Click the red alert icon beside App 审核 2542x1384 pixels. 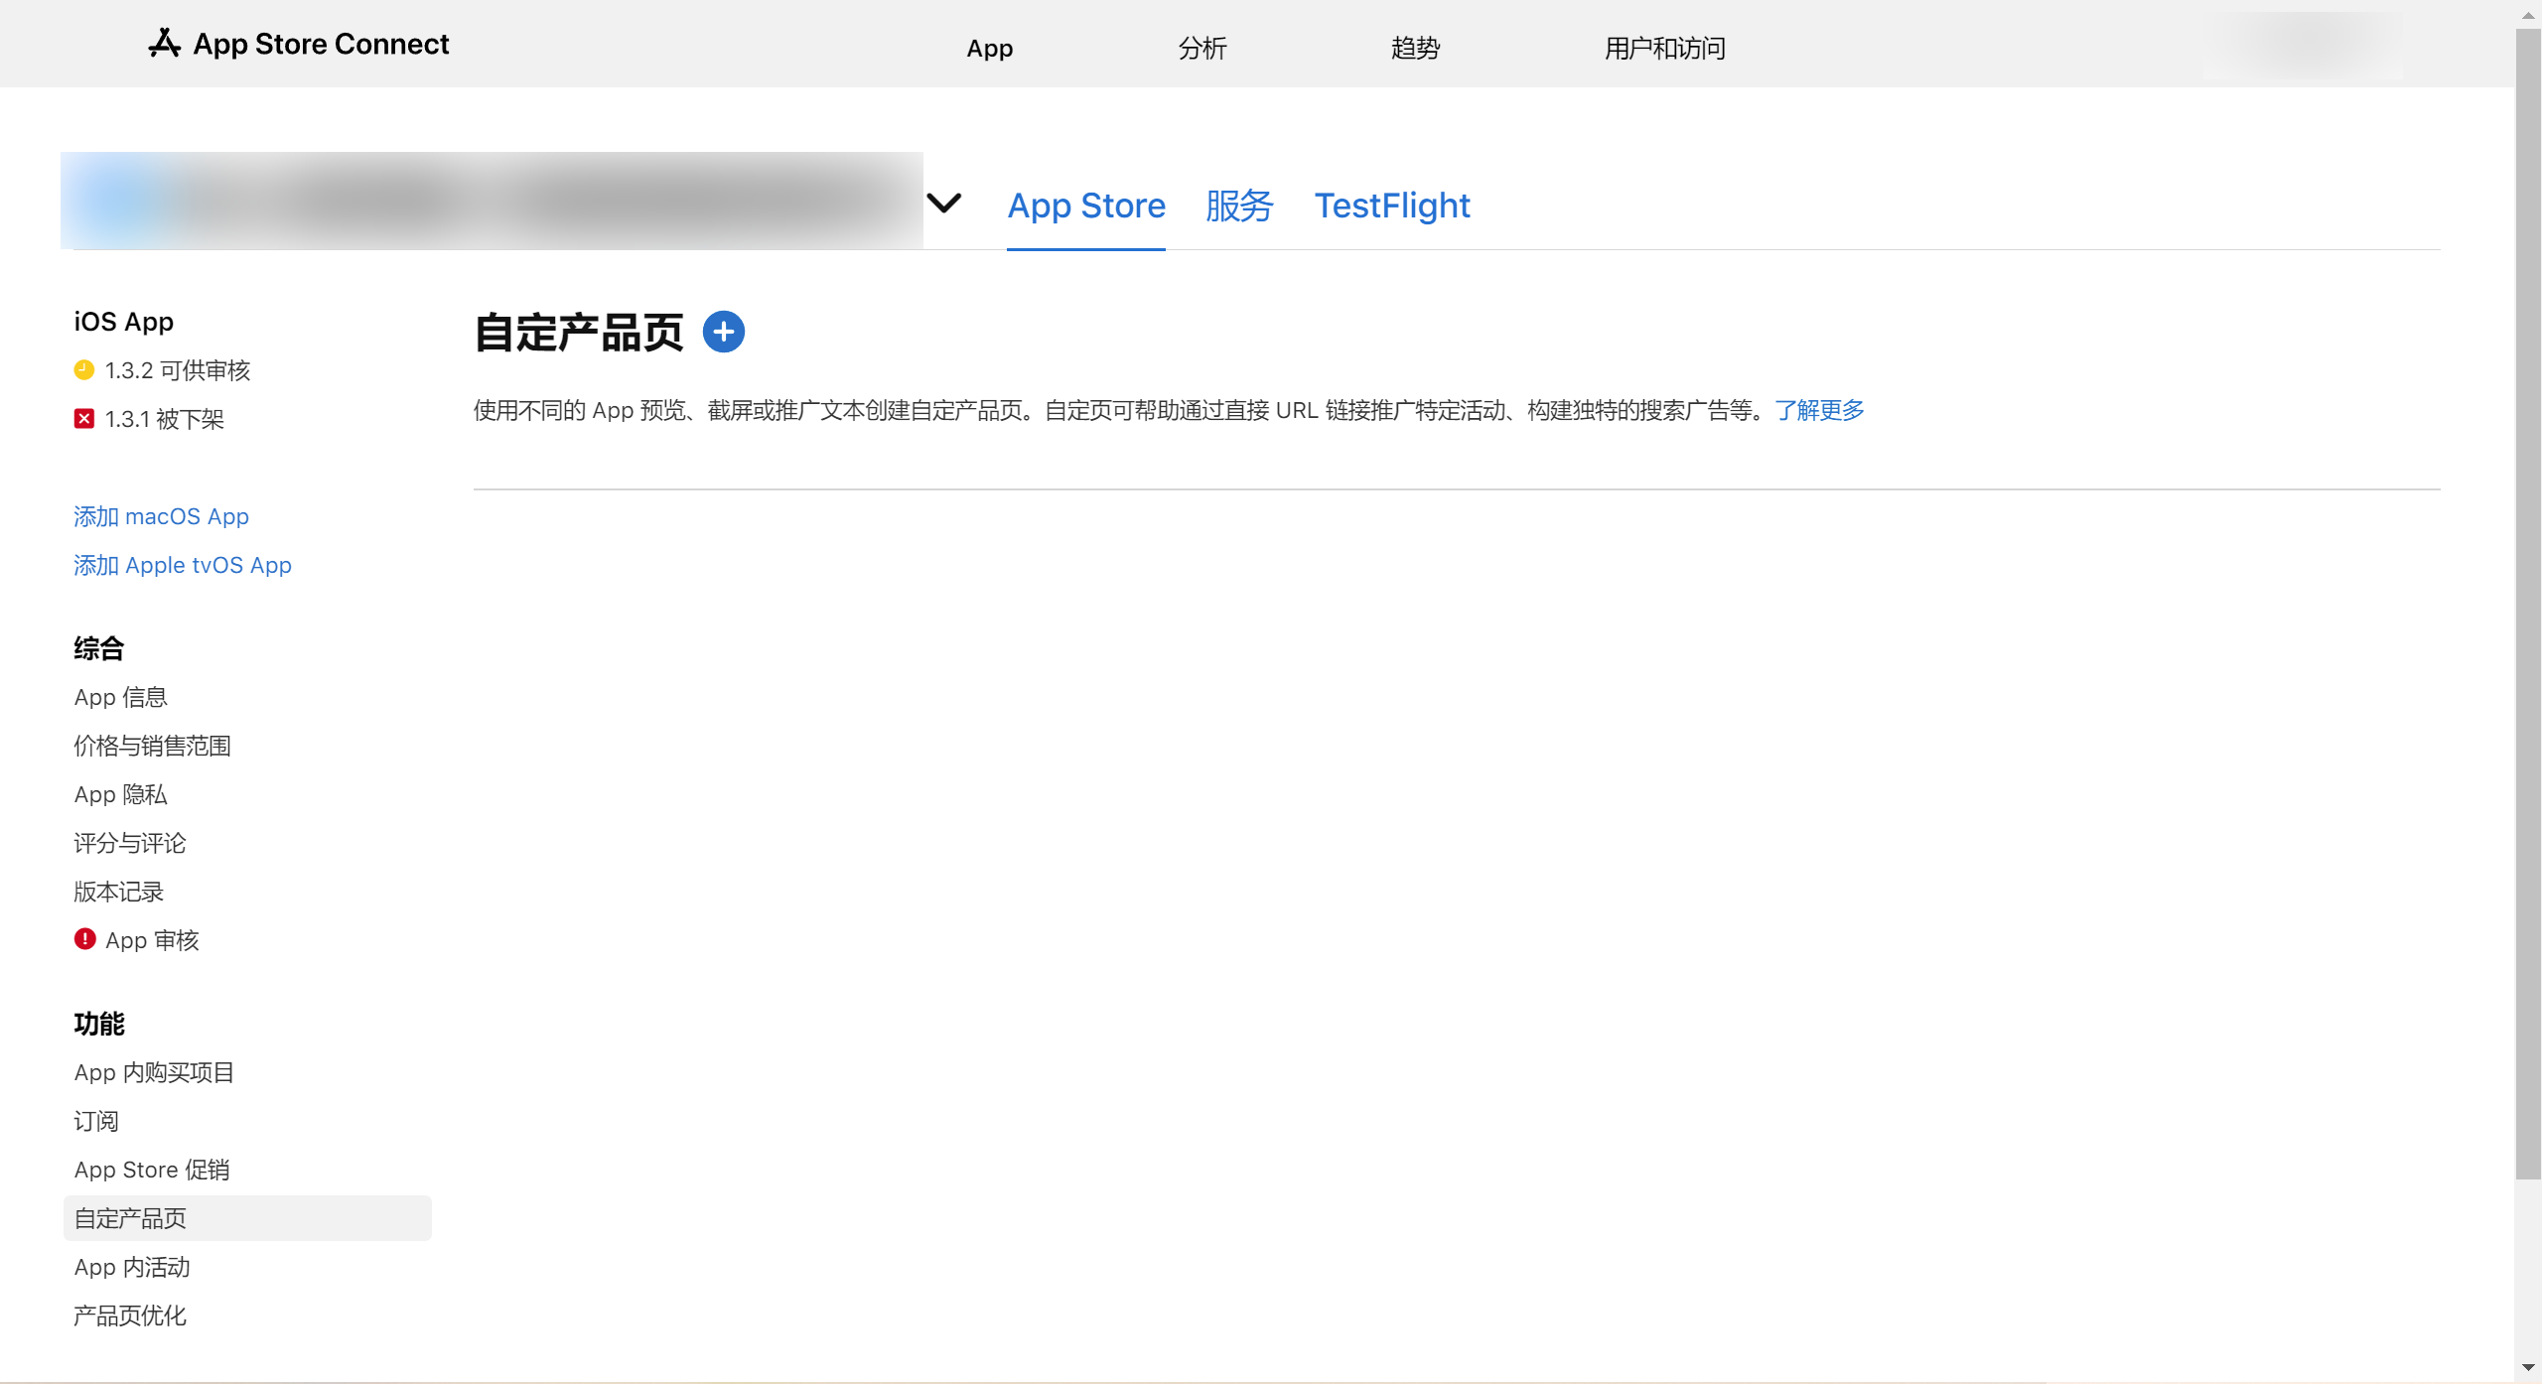[x=85, y=939]
